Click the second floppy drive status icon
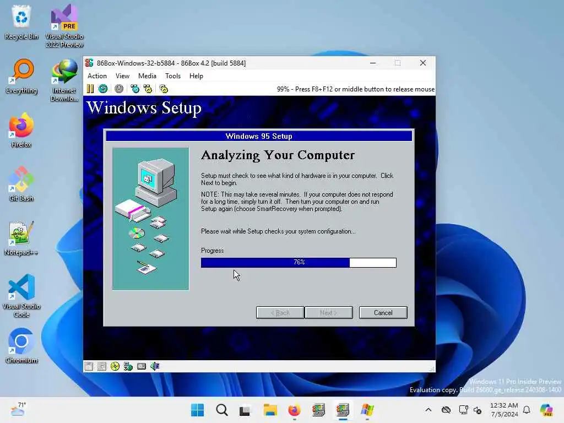 102,366
